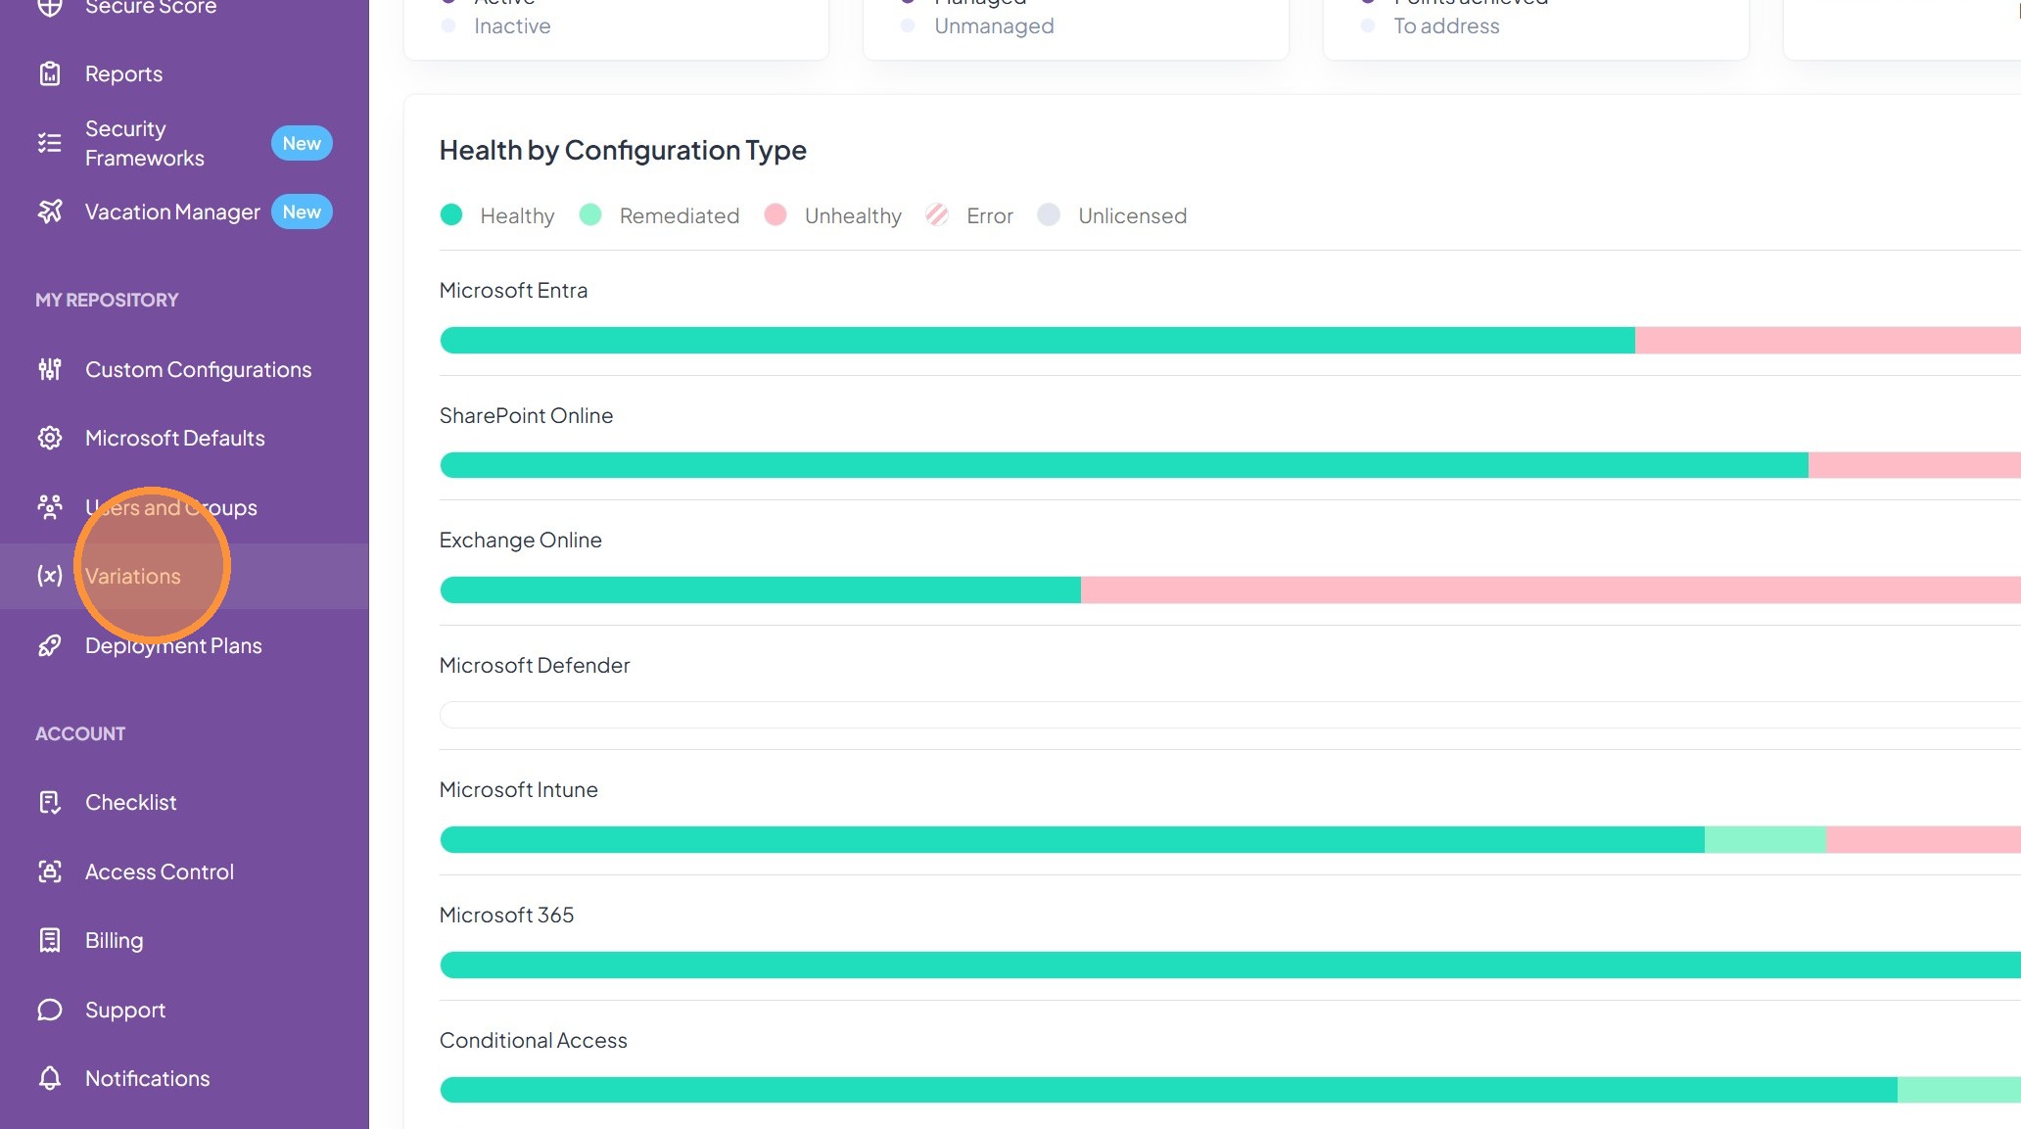Click the Security Frameworks list icon

point(50,143)
